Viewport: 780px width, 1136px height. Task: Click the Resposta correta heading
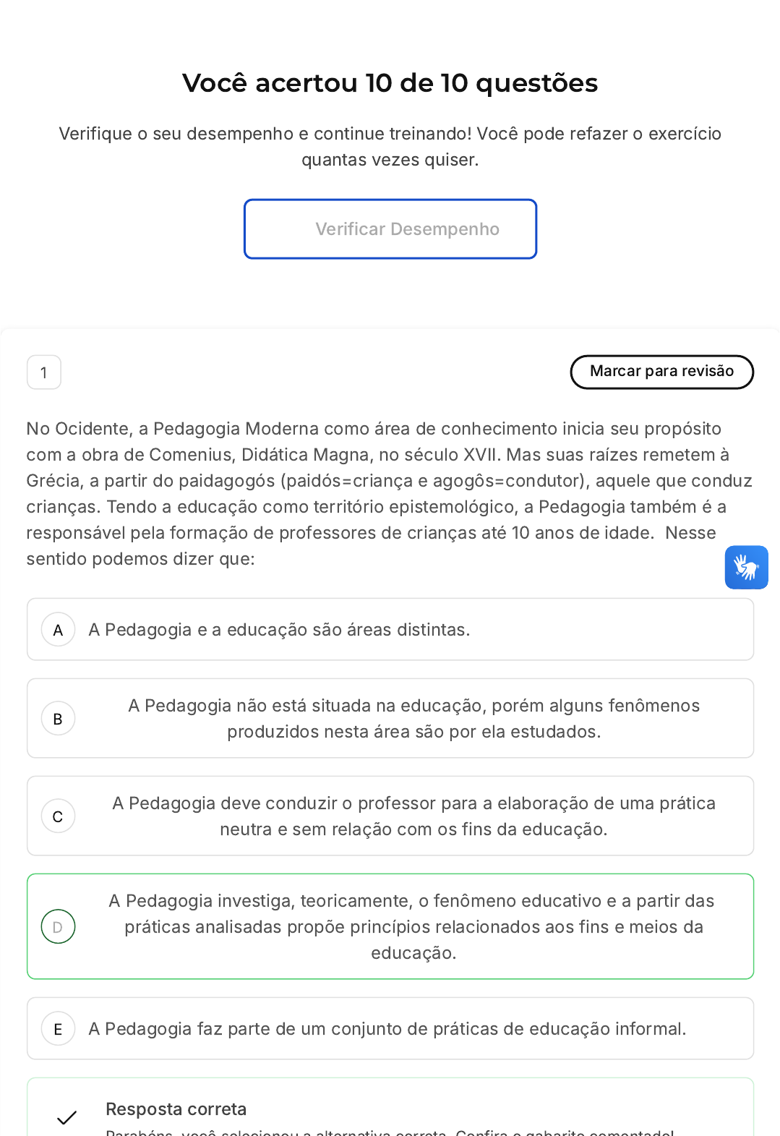point(176,1109)
